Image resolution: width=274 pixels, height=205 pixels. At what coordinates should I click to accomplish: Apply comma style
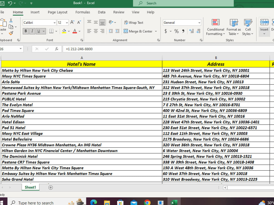[183, 31]
